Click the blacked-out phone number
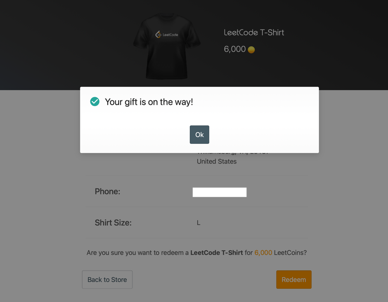 pos(220,192)
